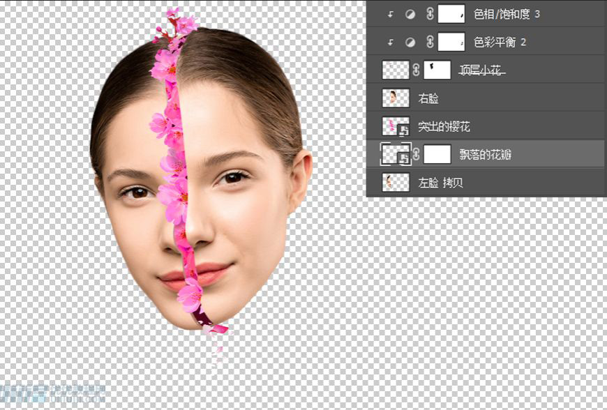Click the 突出的樱花 layer thumbnail
607x410 pixels.
click(395, 123)
